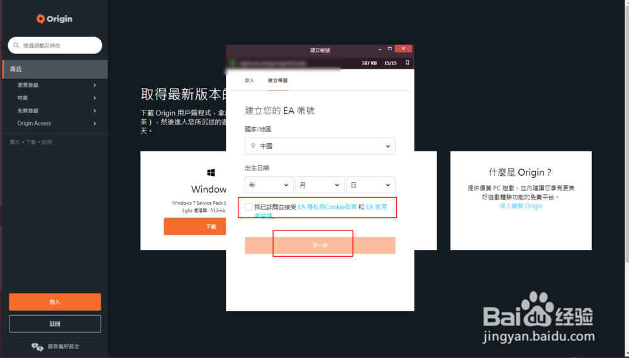Image resolution: width=629 pixels, height=358 pixels.
Task: Click the 什麼是 Origin？ heading
Action: coord(520,172)
